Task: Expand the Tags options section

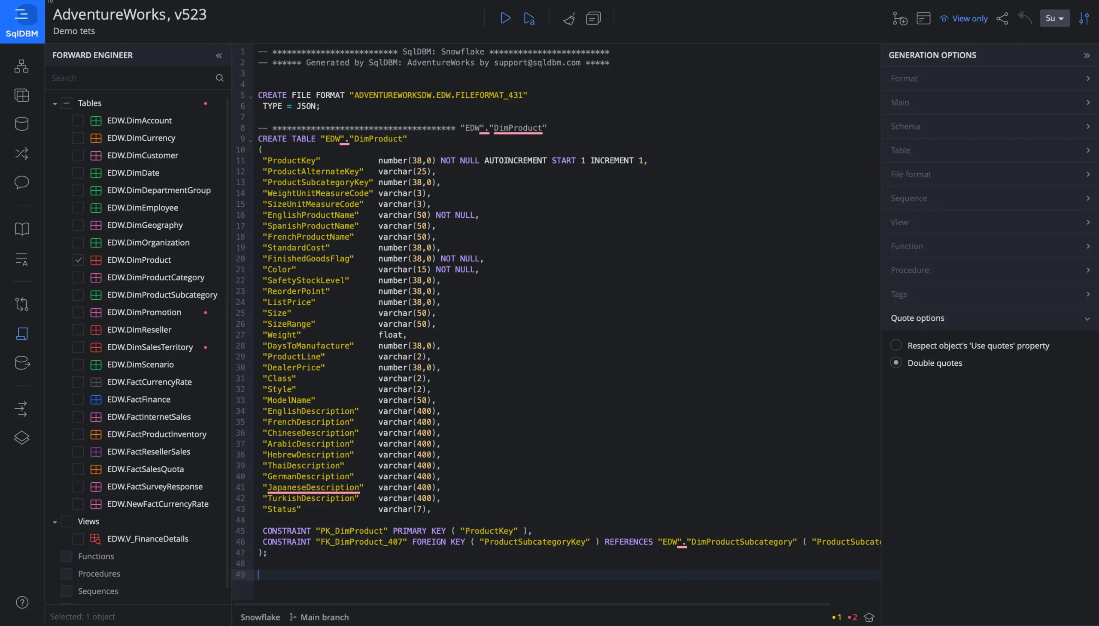Action: [x=989, y=294]
